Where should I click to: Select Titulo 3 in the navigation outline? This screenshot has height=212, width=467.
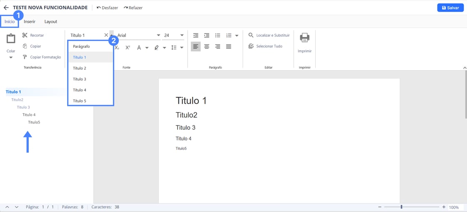[23, 107]
